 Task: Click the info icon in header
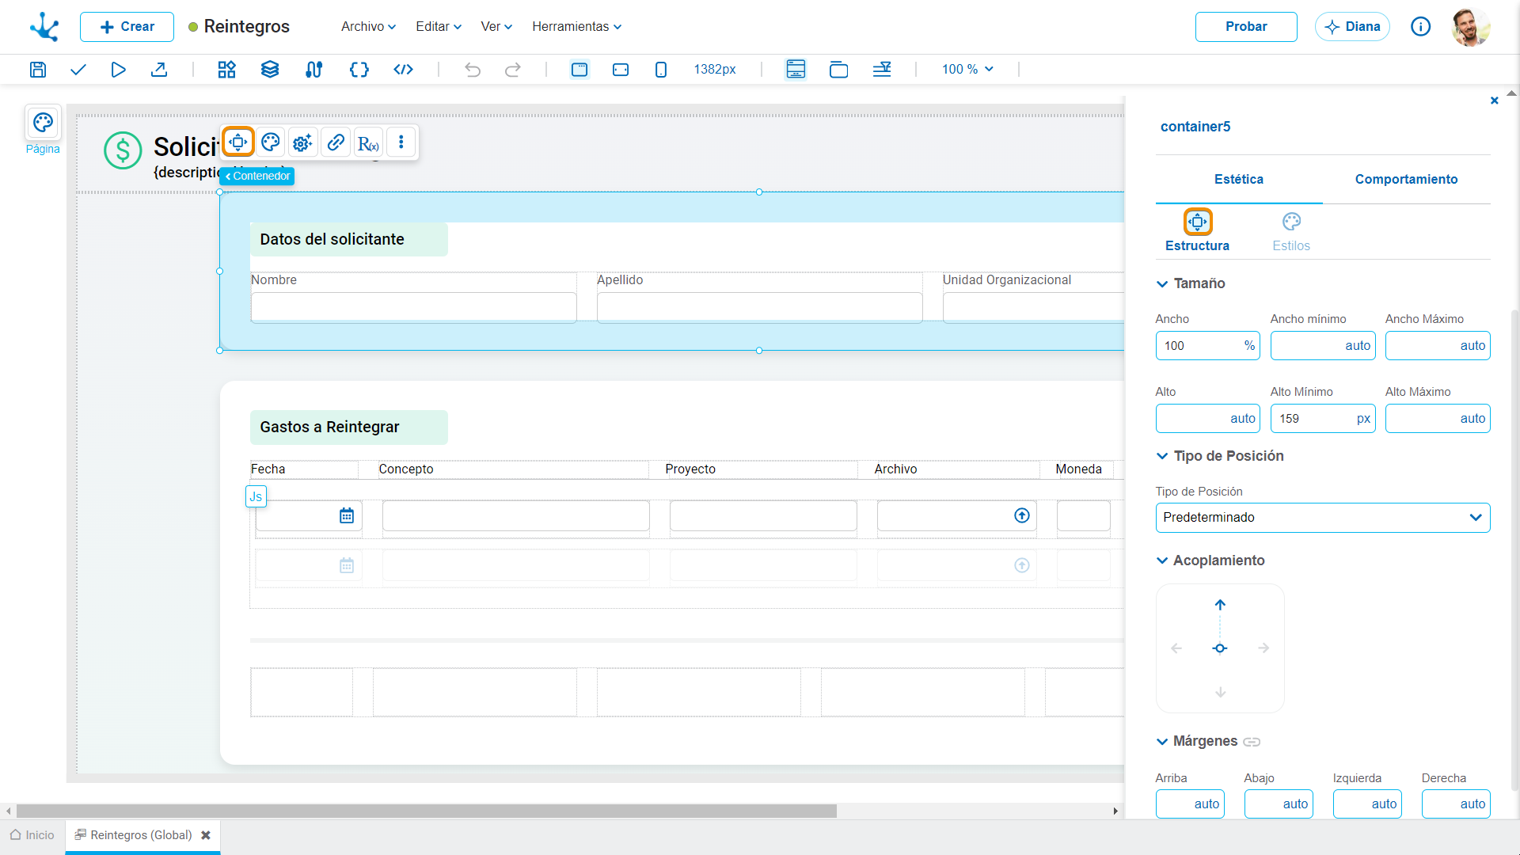coord(1421,27)
